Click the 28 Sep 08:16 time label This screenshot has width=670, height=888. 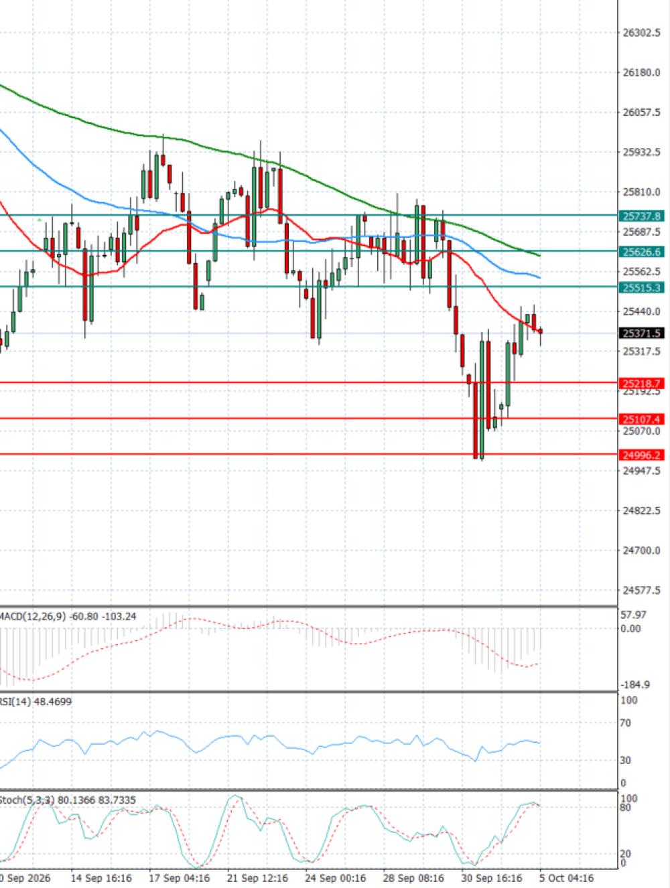[x=413, y=878]
